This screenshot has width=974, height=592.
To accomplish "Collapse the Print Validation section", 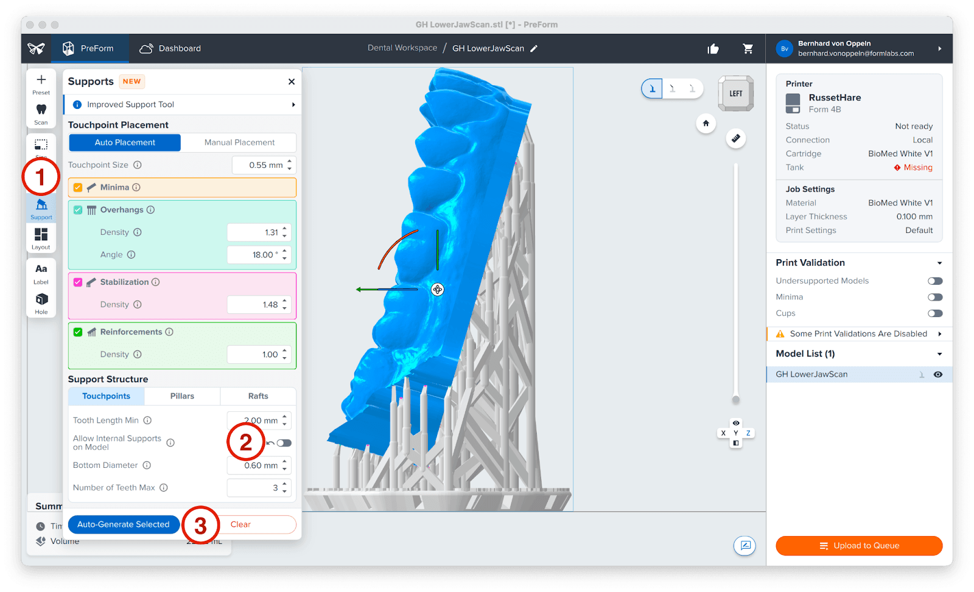I will [x=939, y=263].
